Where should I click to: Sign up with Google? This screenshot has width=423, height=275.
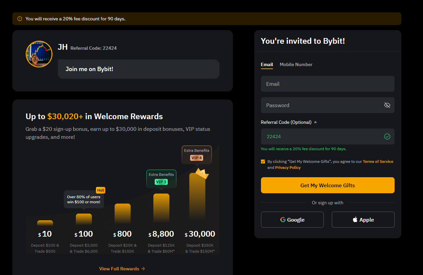(x=292, y=220)
